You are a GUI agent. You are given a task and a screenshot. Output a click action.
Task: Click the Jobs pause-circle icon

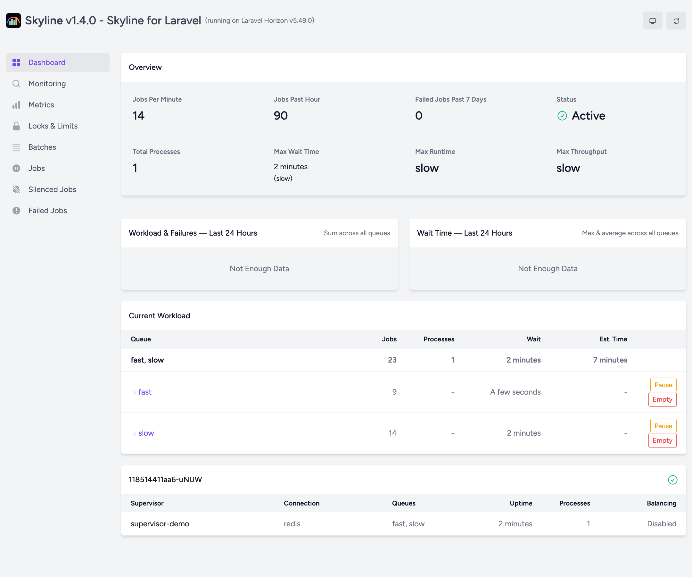pos(16,168)
